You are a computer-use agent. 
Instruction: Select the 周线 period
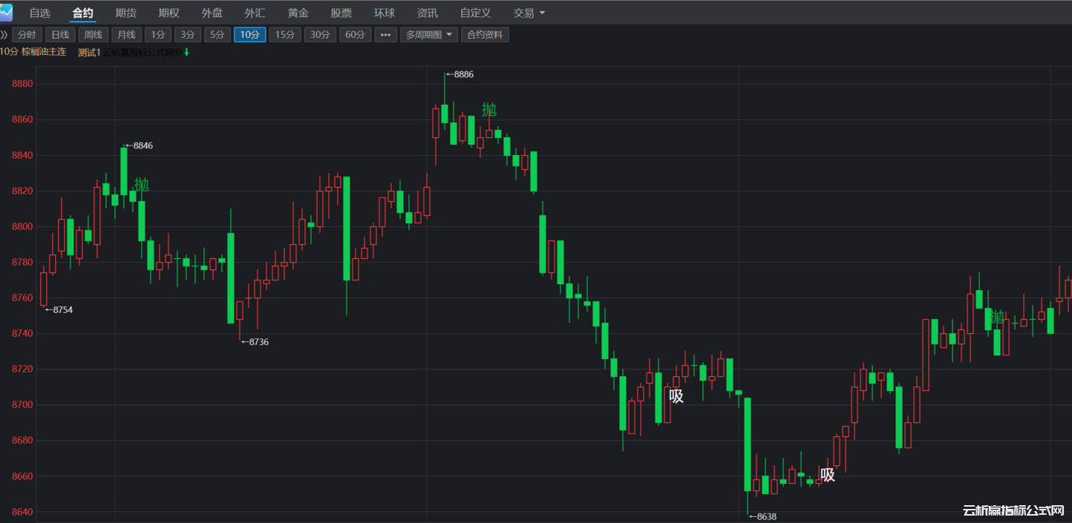pyautogui.click(x=94, y=35)
